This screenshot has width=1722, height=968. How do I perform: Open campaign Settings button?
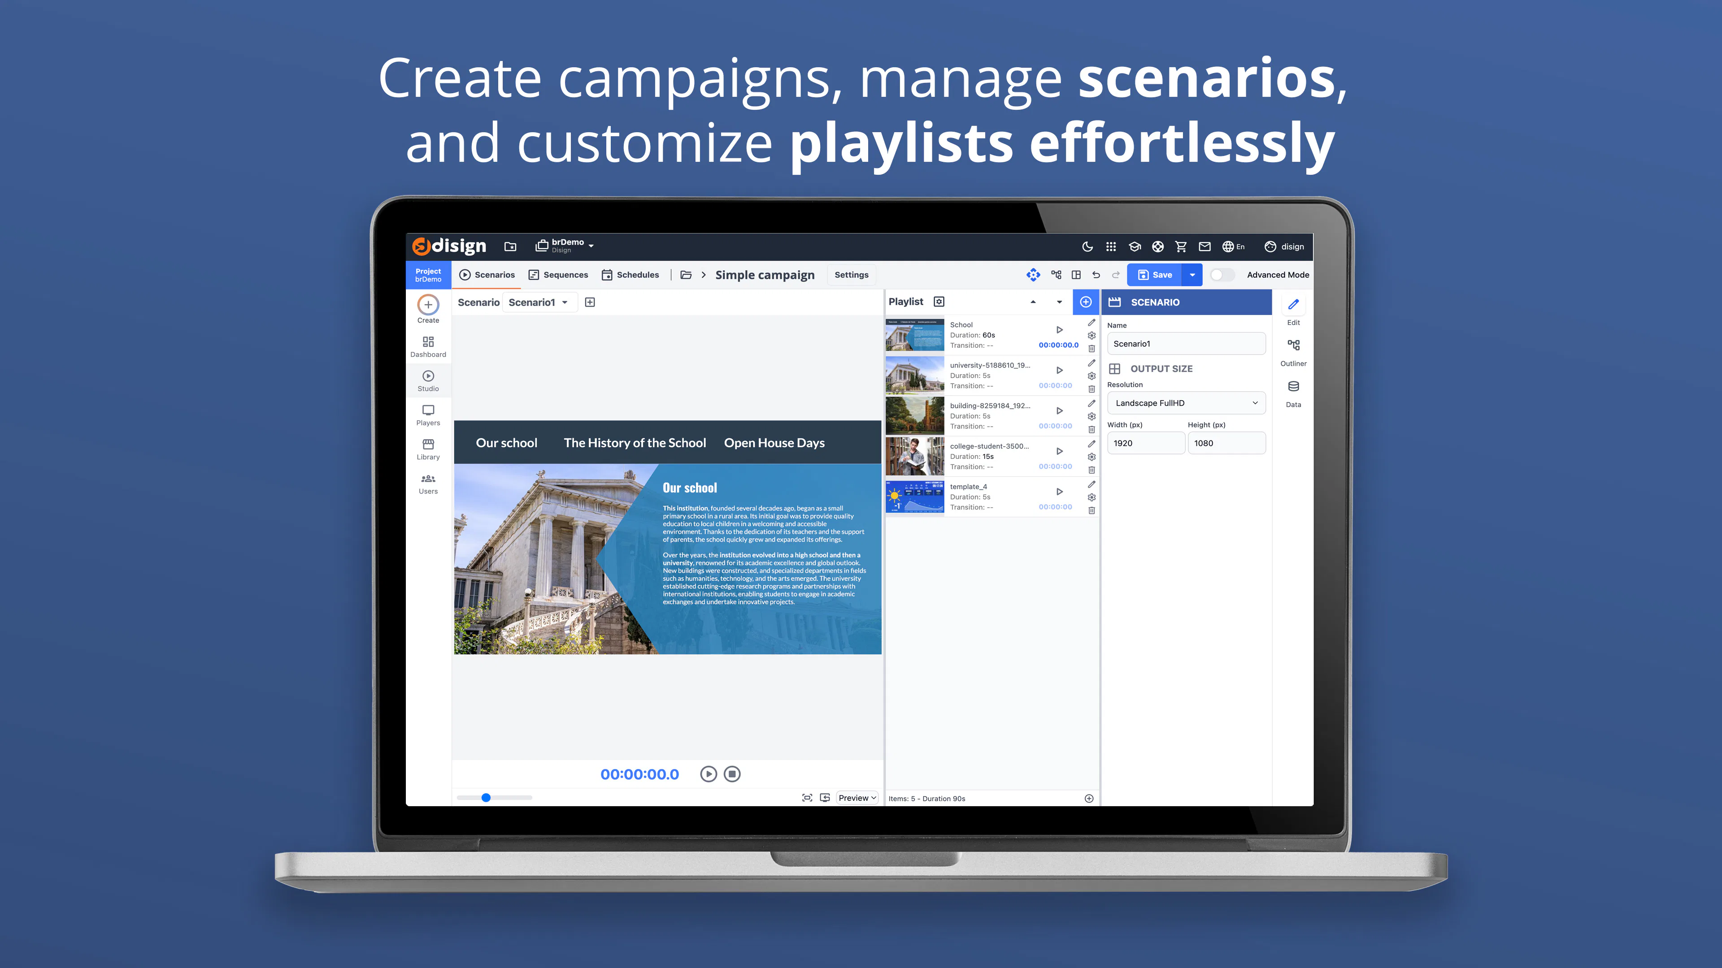[x=851, y=275]
